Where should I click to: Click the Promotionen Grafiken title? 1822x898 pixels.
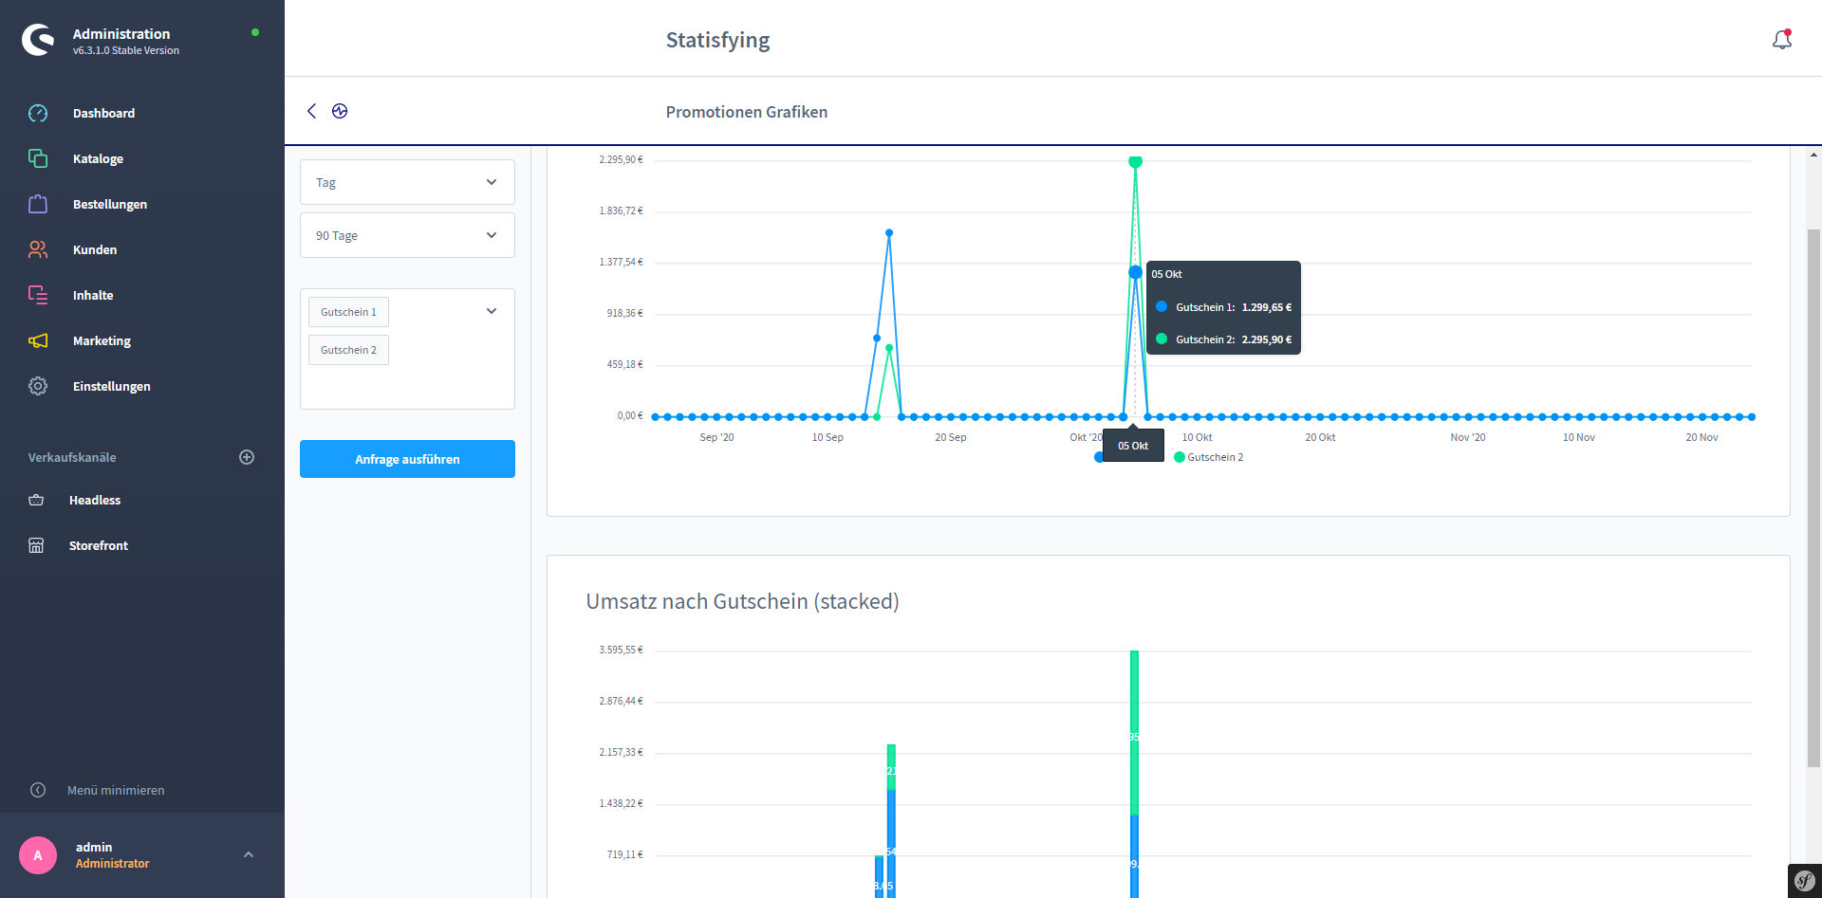pyautogui.click(x=747, y=112)
